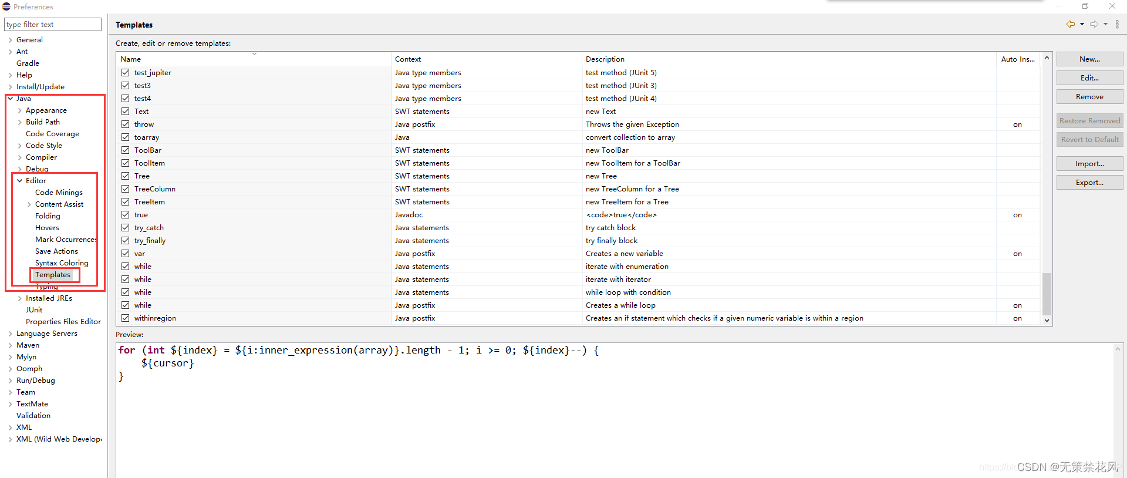Restore the Preferences window size
Image resolution: width=1127 pixels, height=478 pixels.
point(1085,6)
